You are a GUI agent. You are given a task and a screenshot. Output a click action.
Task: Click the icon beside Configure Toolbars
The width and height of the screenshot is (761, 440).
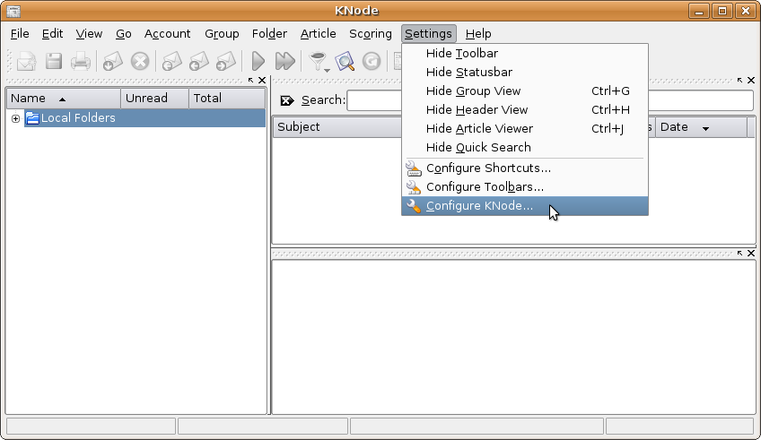coord(414,187)
